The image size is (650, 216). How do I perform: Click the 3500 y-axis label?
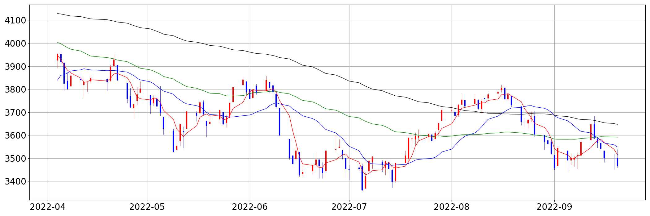[x=15, y=159]
